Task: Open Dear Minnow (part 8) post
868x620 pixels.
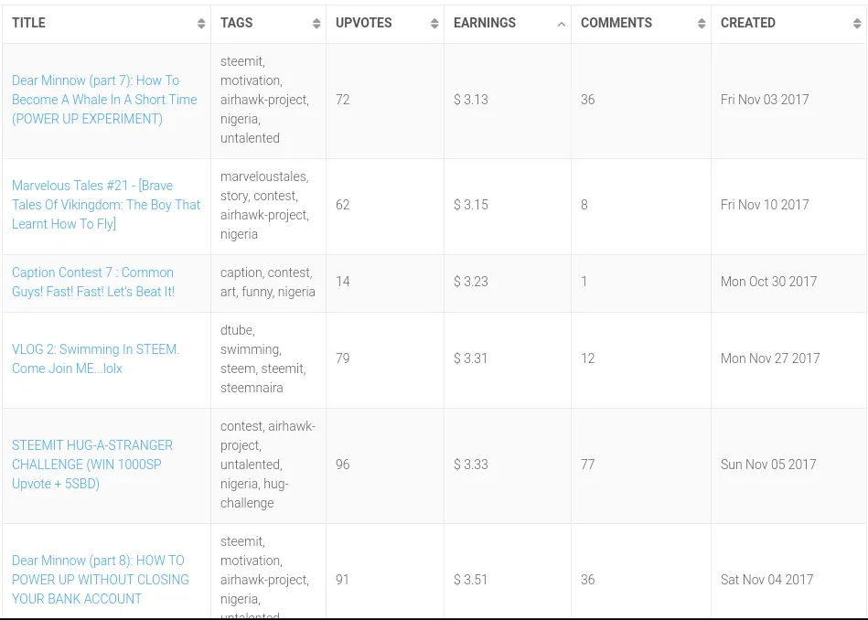Action: pos(101,580)
